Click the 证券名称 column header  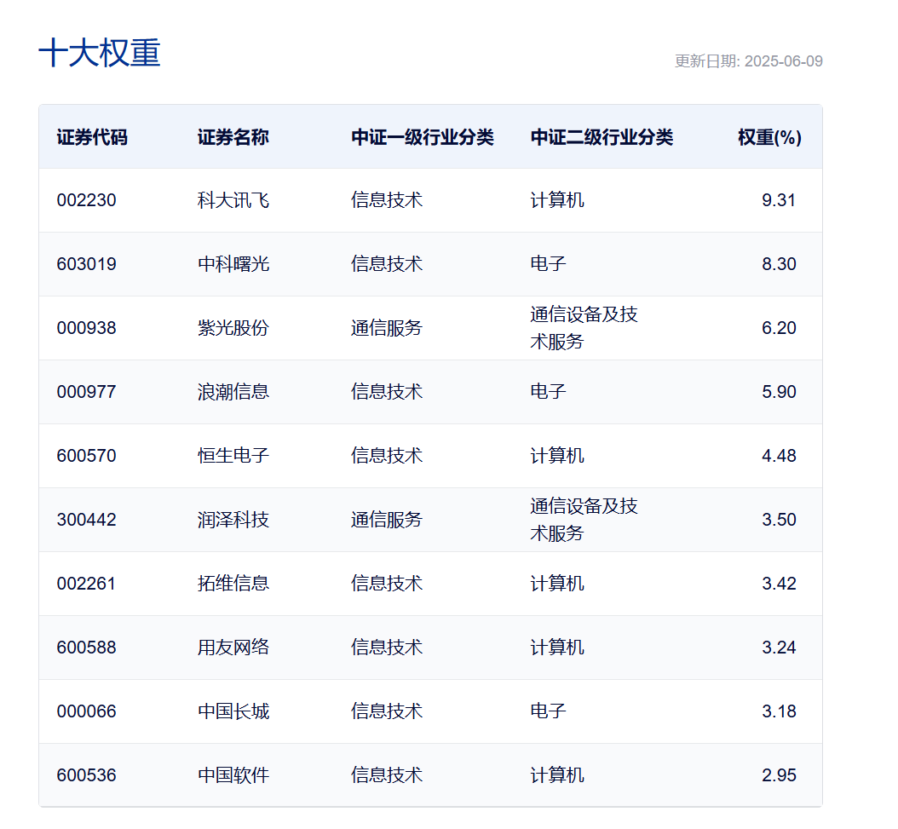[233, 137]
